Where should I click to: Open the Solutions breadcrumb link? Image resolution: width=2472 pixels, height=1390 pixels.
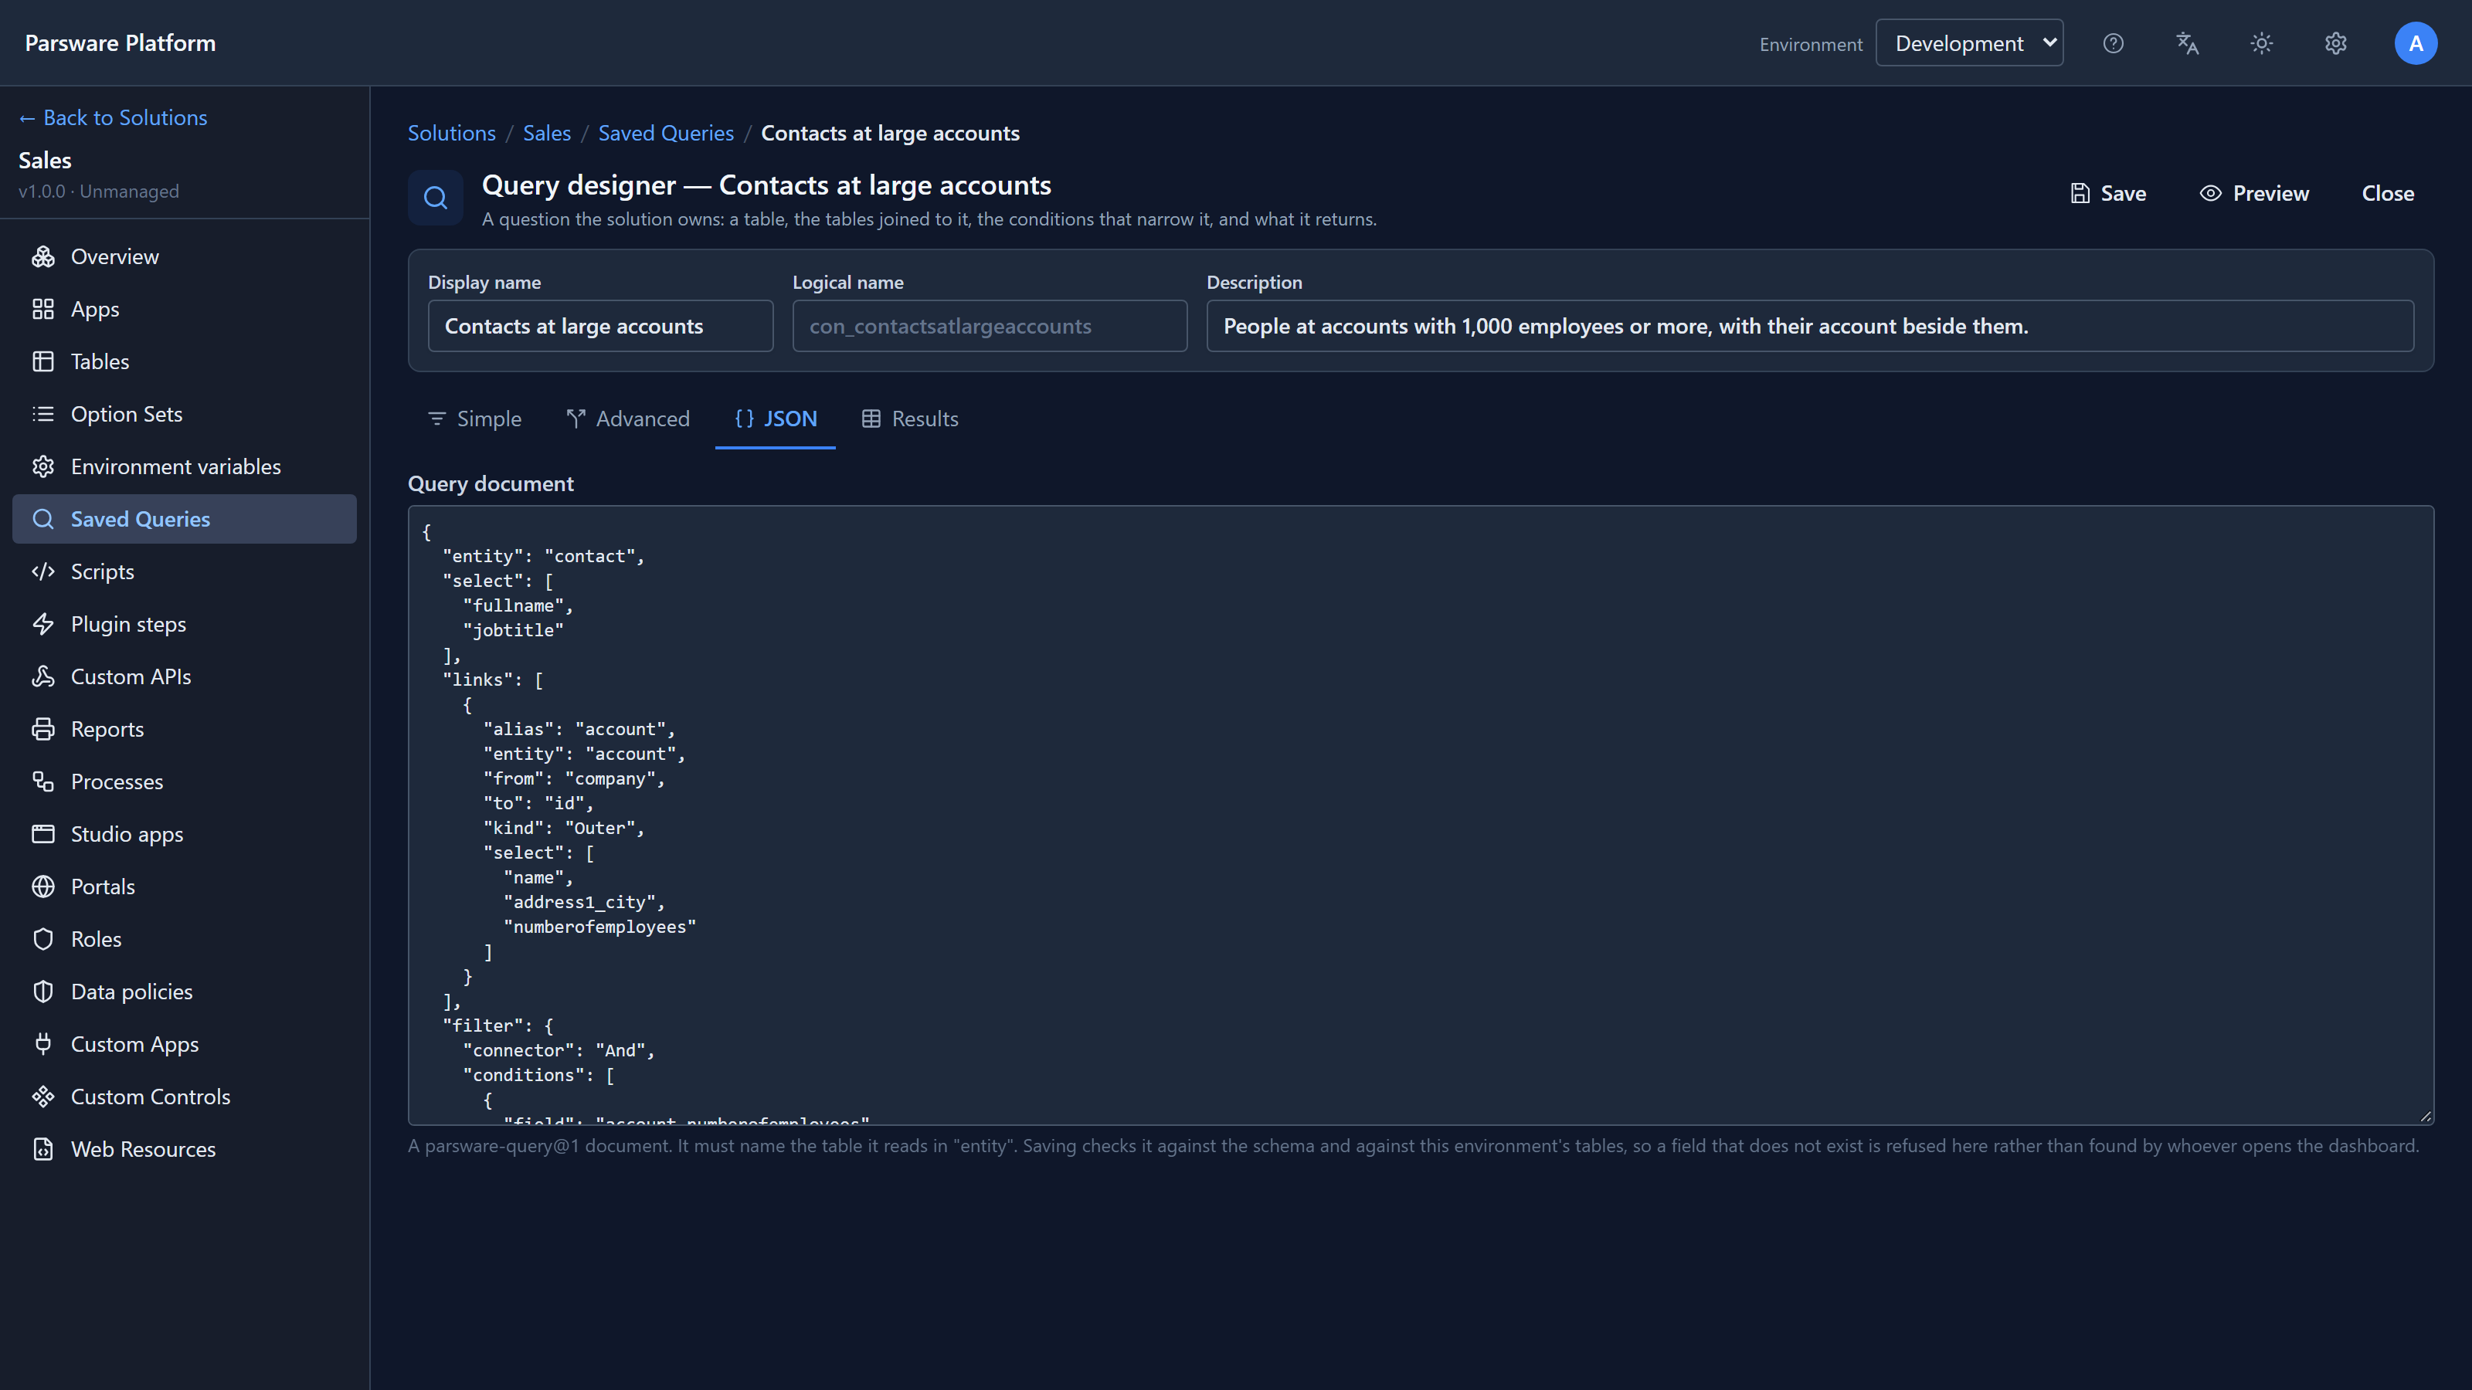pos(452,134)
